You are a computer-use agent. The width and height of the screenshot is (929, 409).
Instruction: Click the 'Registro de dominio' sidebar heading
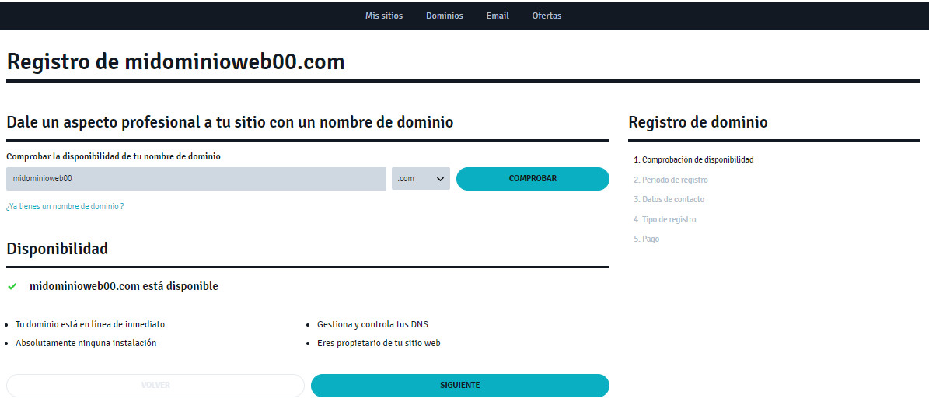[698, 122]
